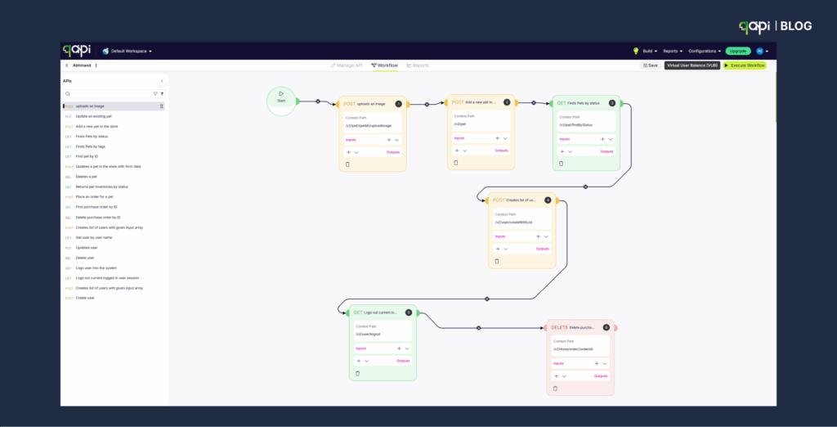Expand Outputs chevron on 'Add a new pet' node
837x427 pixels.
465,151
